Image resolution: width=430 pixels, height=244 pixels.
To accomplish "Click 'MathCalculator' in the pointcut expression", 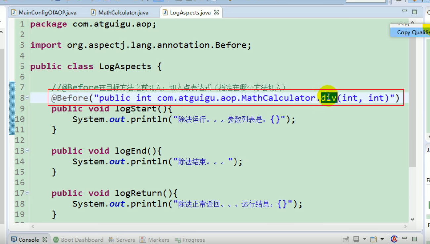I will click(279, 98).
